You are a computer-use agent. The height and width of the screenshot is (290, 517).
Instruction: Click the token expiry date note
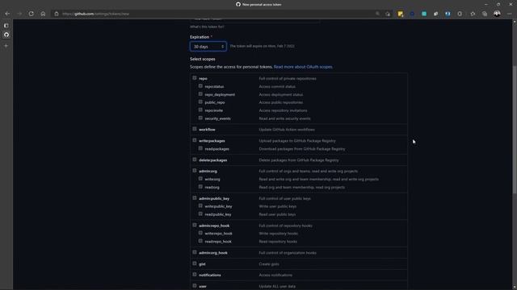click(262, 47)
